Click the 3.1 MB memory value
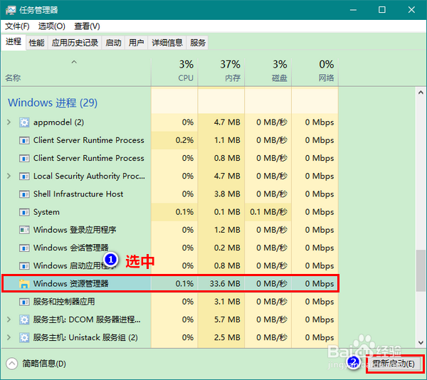The width and height of the screenshot is (427, 380). pyautogui.click(x=227, y=302)
